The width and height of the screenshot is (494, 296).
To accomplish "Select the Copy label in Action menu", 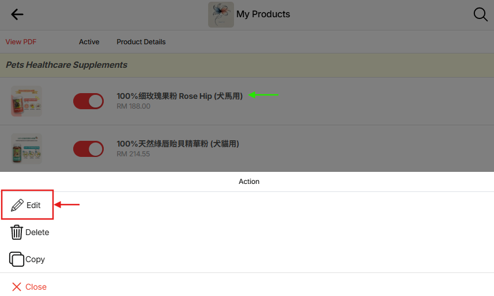I will [x=35, y=259].
